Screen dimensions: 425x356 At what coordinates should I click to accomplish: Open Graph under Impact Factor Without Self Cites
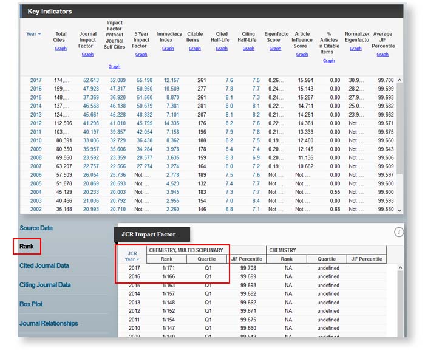[x=114, y=66]
